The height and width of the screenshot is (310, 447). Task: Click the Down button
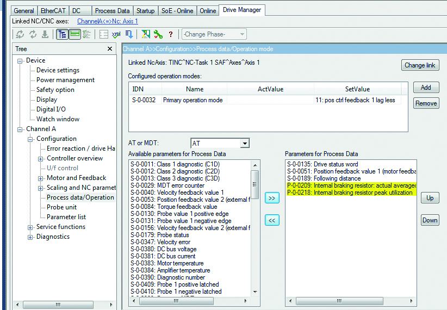click(x=430, y=220)
